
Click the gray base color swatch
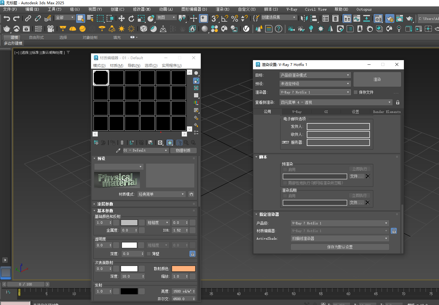129,223
